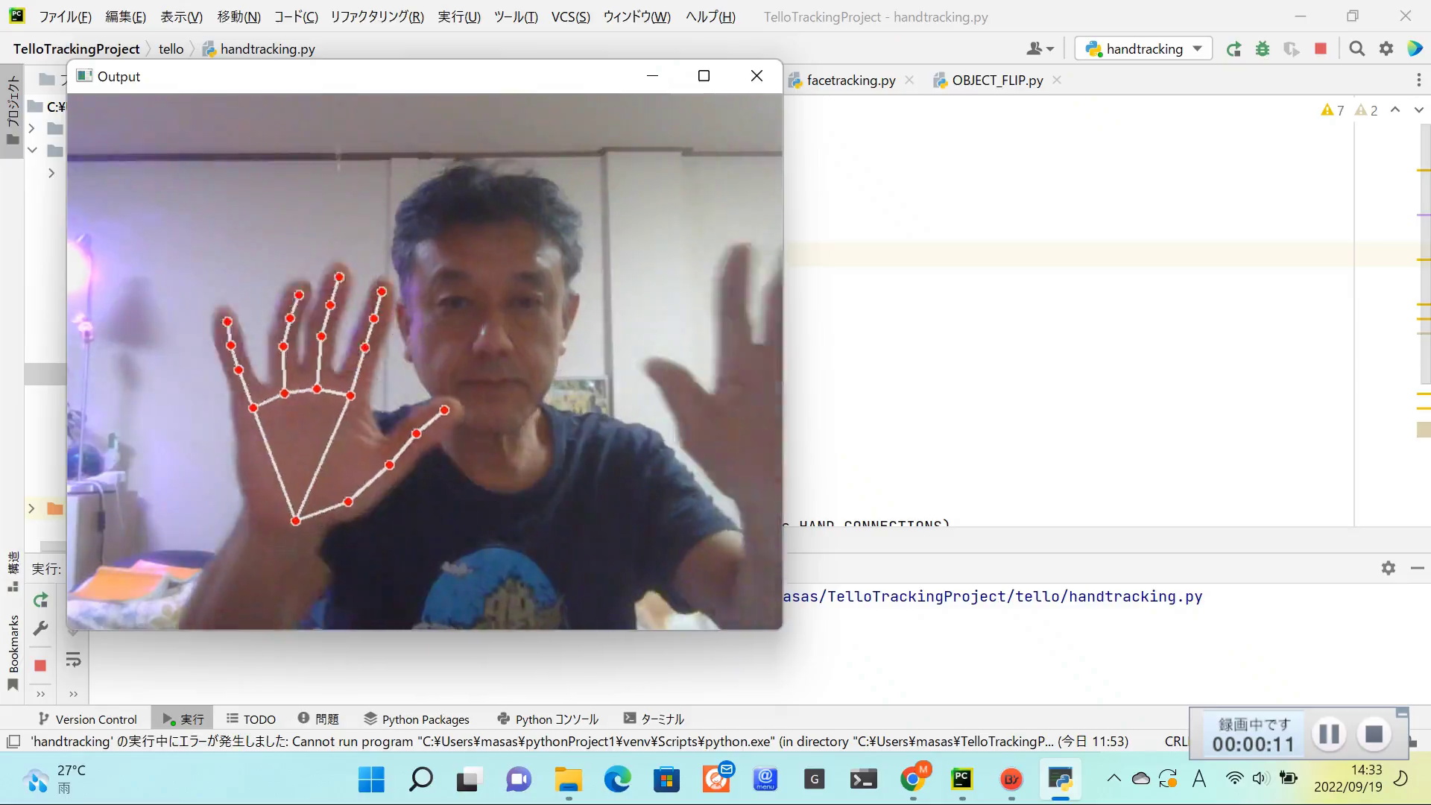1431x805 pixels.
Task: Select the handtracking run configuration dropdown
Action: (x=1143, y=48)
